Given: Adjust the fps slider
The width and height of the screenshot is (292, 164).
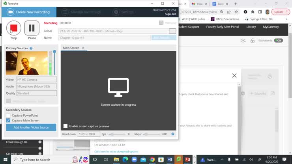Looking at the screenshot, I should point(112,134).
